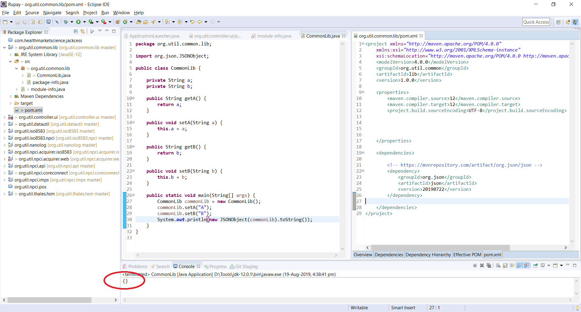Select CommonLib.java in Package Explorer
Image resolution: width=581 pixels, height=312 pixels.
[x=54, y=75]
